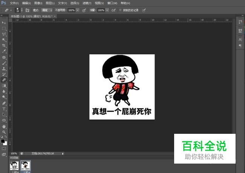Toggle the brush panel button in options bar

click(28, 10)
